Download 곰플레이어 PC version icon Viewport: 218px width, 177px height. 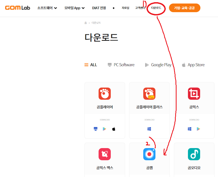[x=96, y=129]
